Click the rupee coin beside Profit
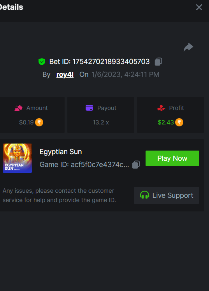209x291 pixels. (x=179, y=122)
